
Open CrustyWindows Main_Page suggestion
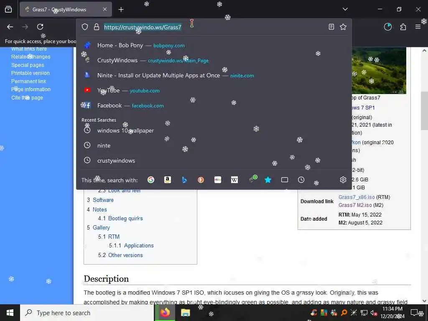[214, 60]
